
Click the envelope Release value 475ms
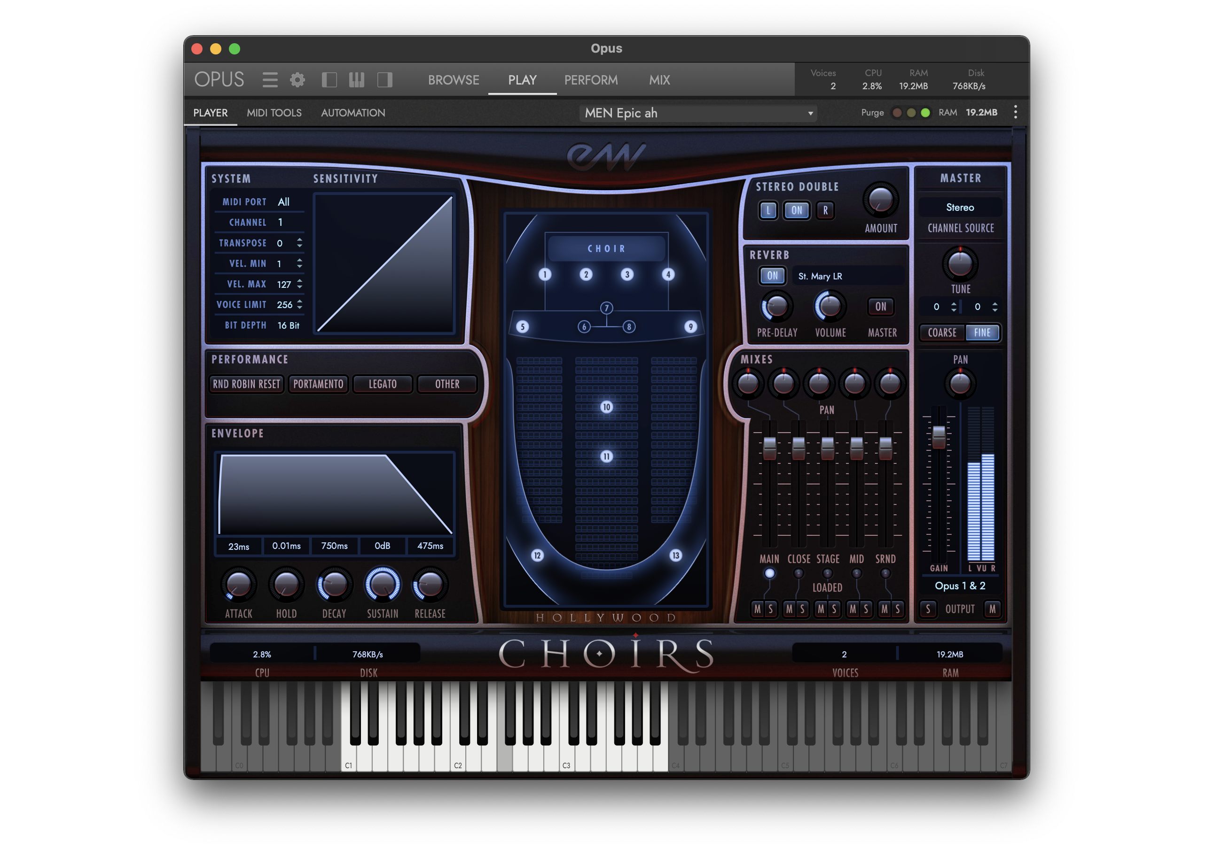(x=430, y=546)
